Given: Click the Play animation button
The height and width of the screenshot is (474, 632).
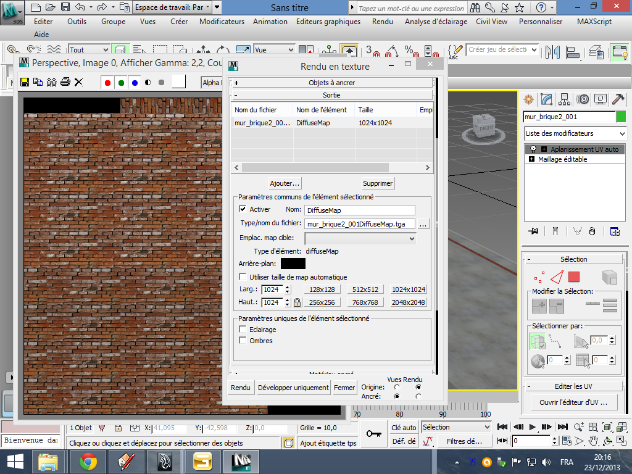Looking at the screenshot, I should coord(532,427).
